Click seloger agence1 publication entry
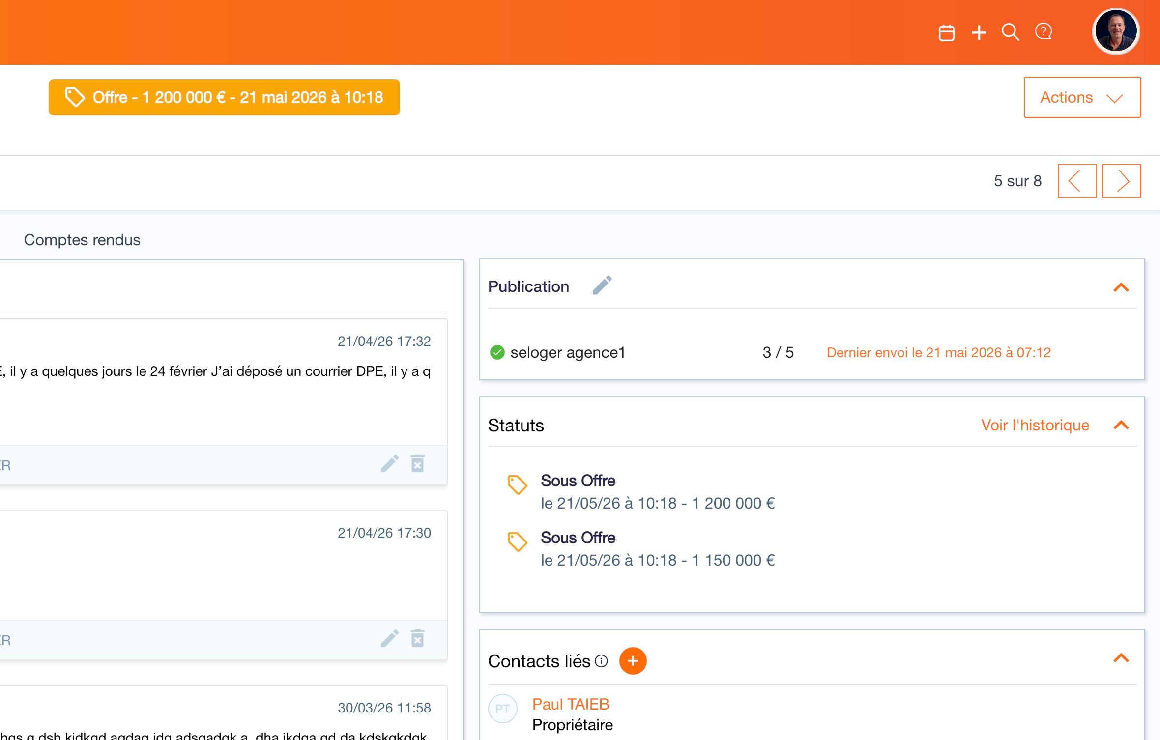Viewport: 1160px width, 740px height. (x=568, y=352)
